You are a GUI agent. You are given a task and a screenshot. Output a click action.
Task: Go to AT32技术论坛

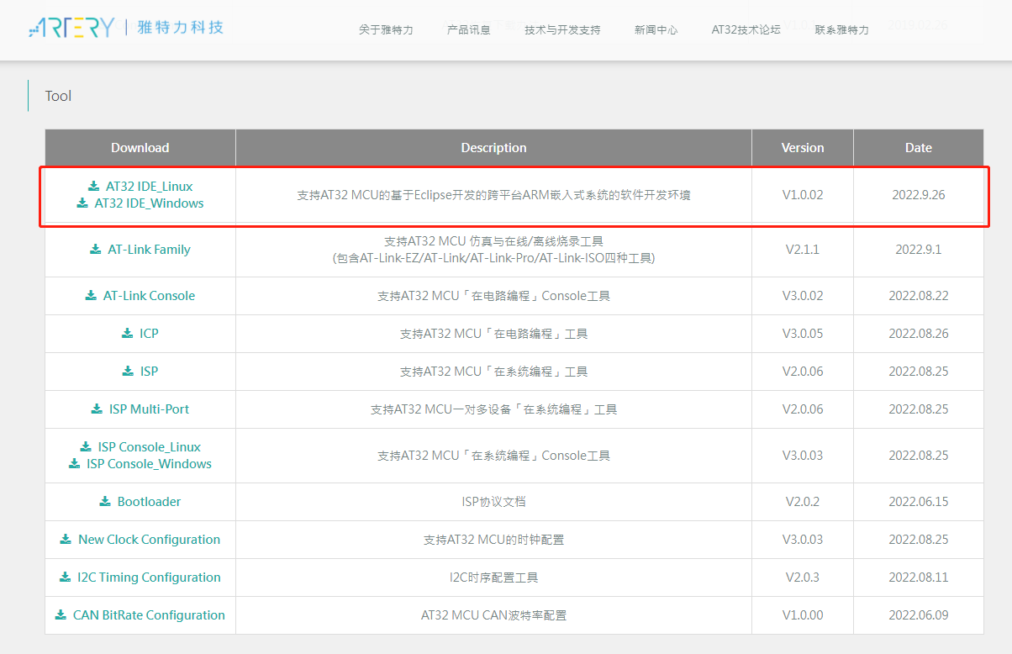(746, 29)
